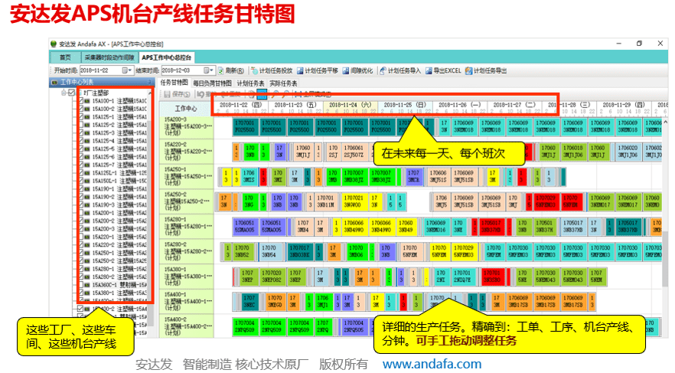Toggle the 15A280-2 checkbox
Viewport: 675px width, 373px height.
(x=80, y=277)
